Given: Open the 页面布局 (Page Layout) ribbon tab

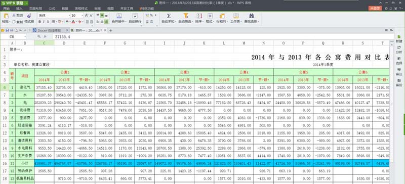Looking at the screenshot, I should pyautogui.click(x=35, y=9).
